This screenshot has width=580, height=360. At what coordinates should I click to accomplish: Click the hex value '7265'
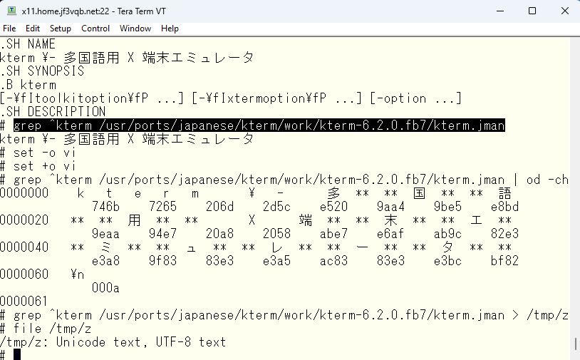click(162, 207)
